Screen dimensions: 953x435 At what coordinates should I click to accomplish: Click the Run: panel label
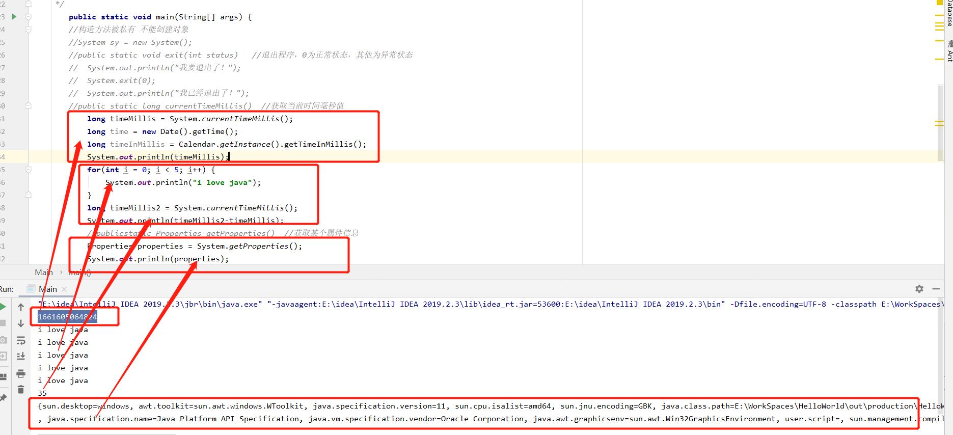click(x=7, y=289)
